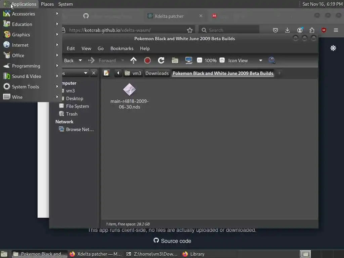Zoom in with the plus icon
Image resolution: width=344 pixels, height=258 pixels.
click(222, 60)
